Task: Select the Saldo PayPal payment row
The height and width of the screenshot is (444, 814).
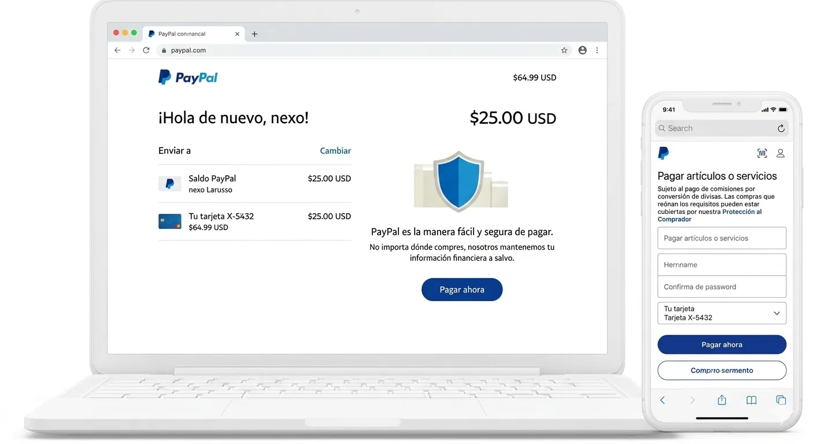Action: (x=254, y=184)
